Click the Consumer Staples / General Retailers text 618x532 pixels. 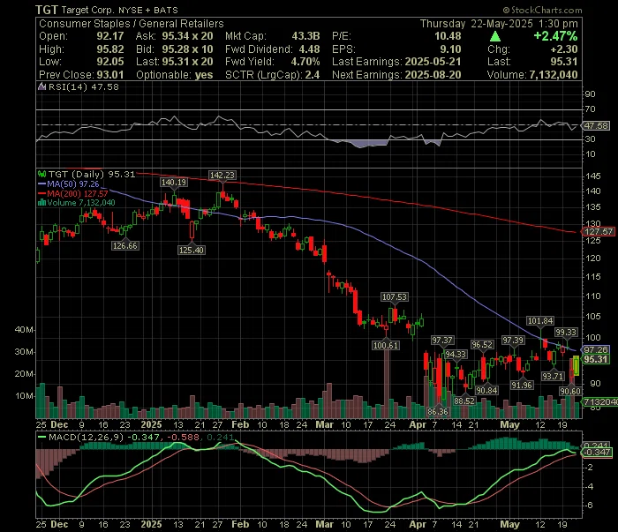coord(131,24)
